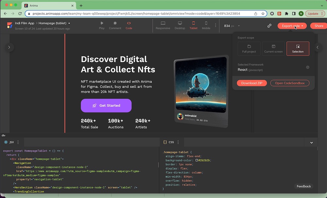Choose Current screen export scope
Screen dimensions: 327x198
tap(273, 49)
